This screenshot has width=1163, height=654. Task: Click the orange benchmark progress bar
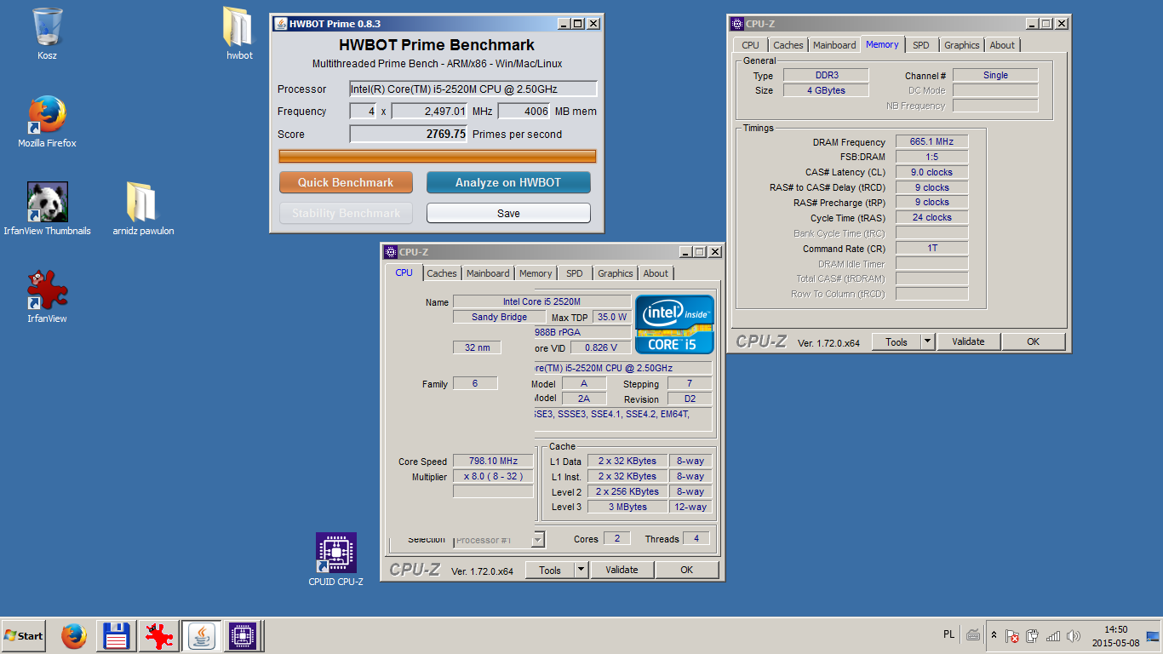(x=438, y=156)
